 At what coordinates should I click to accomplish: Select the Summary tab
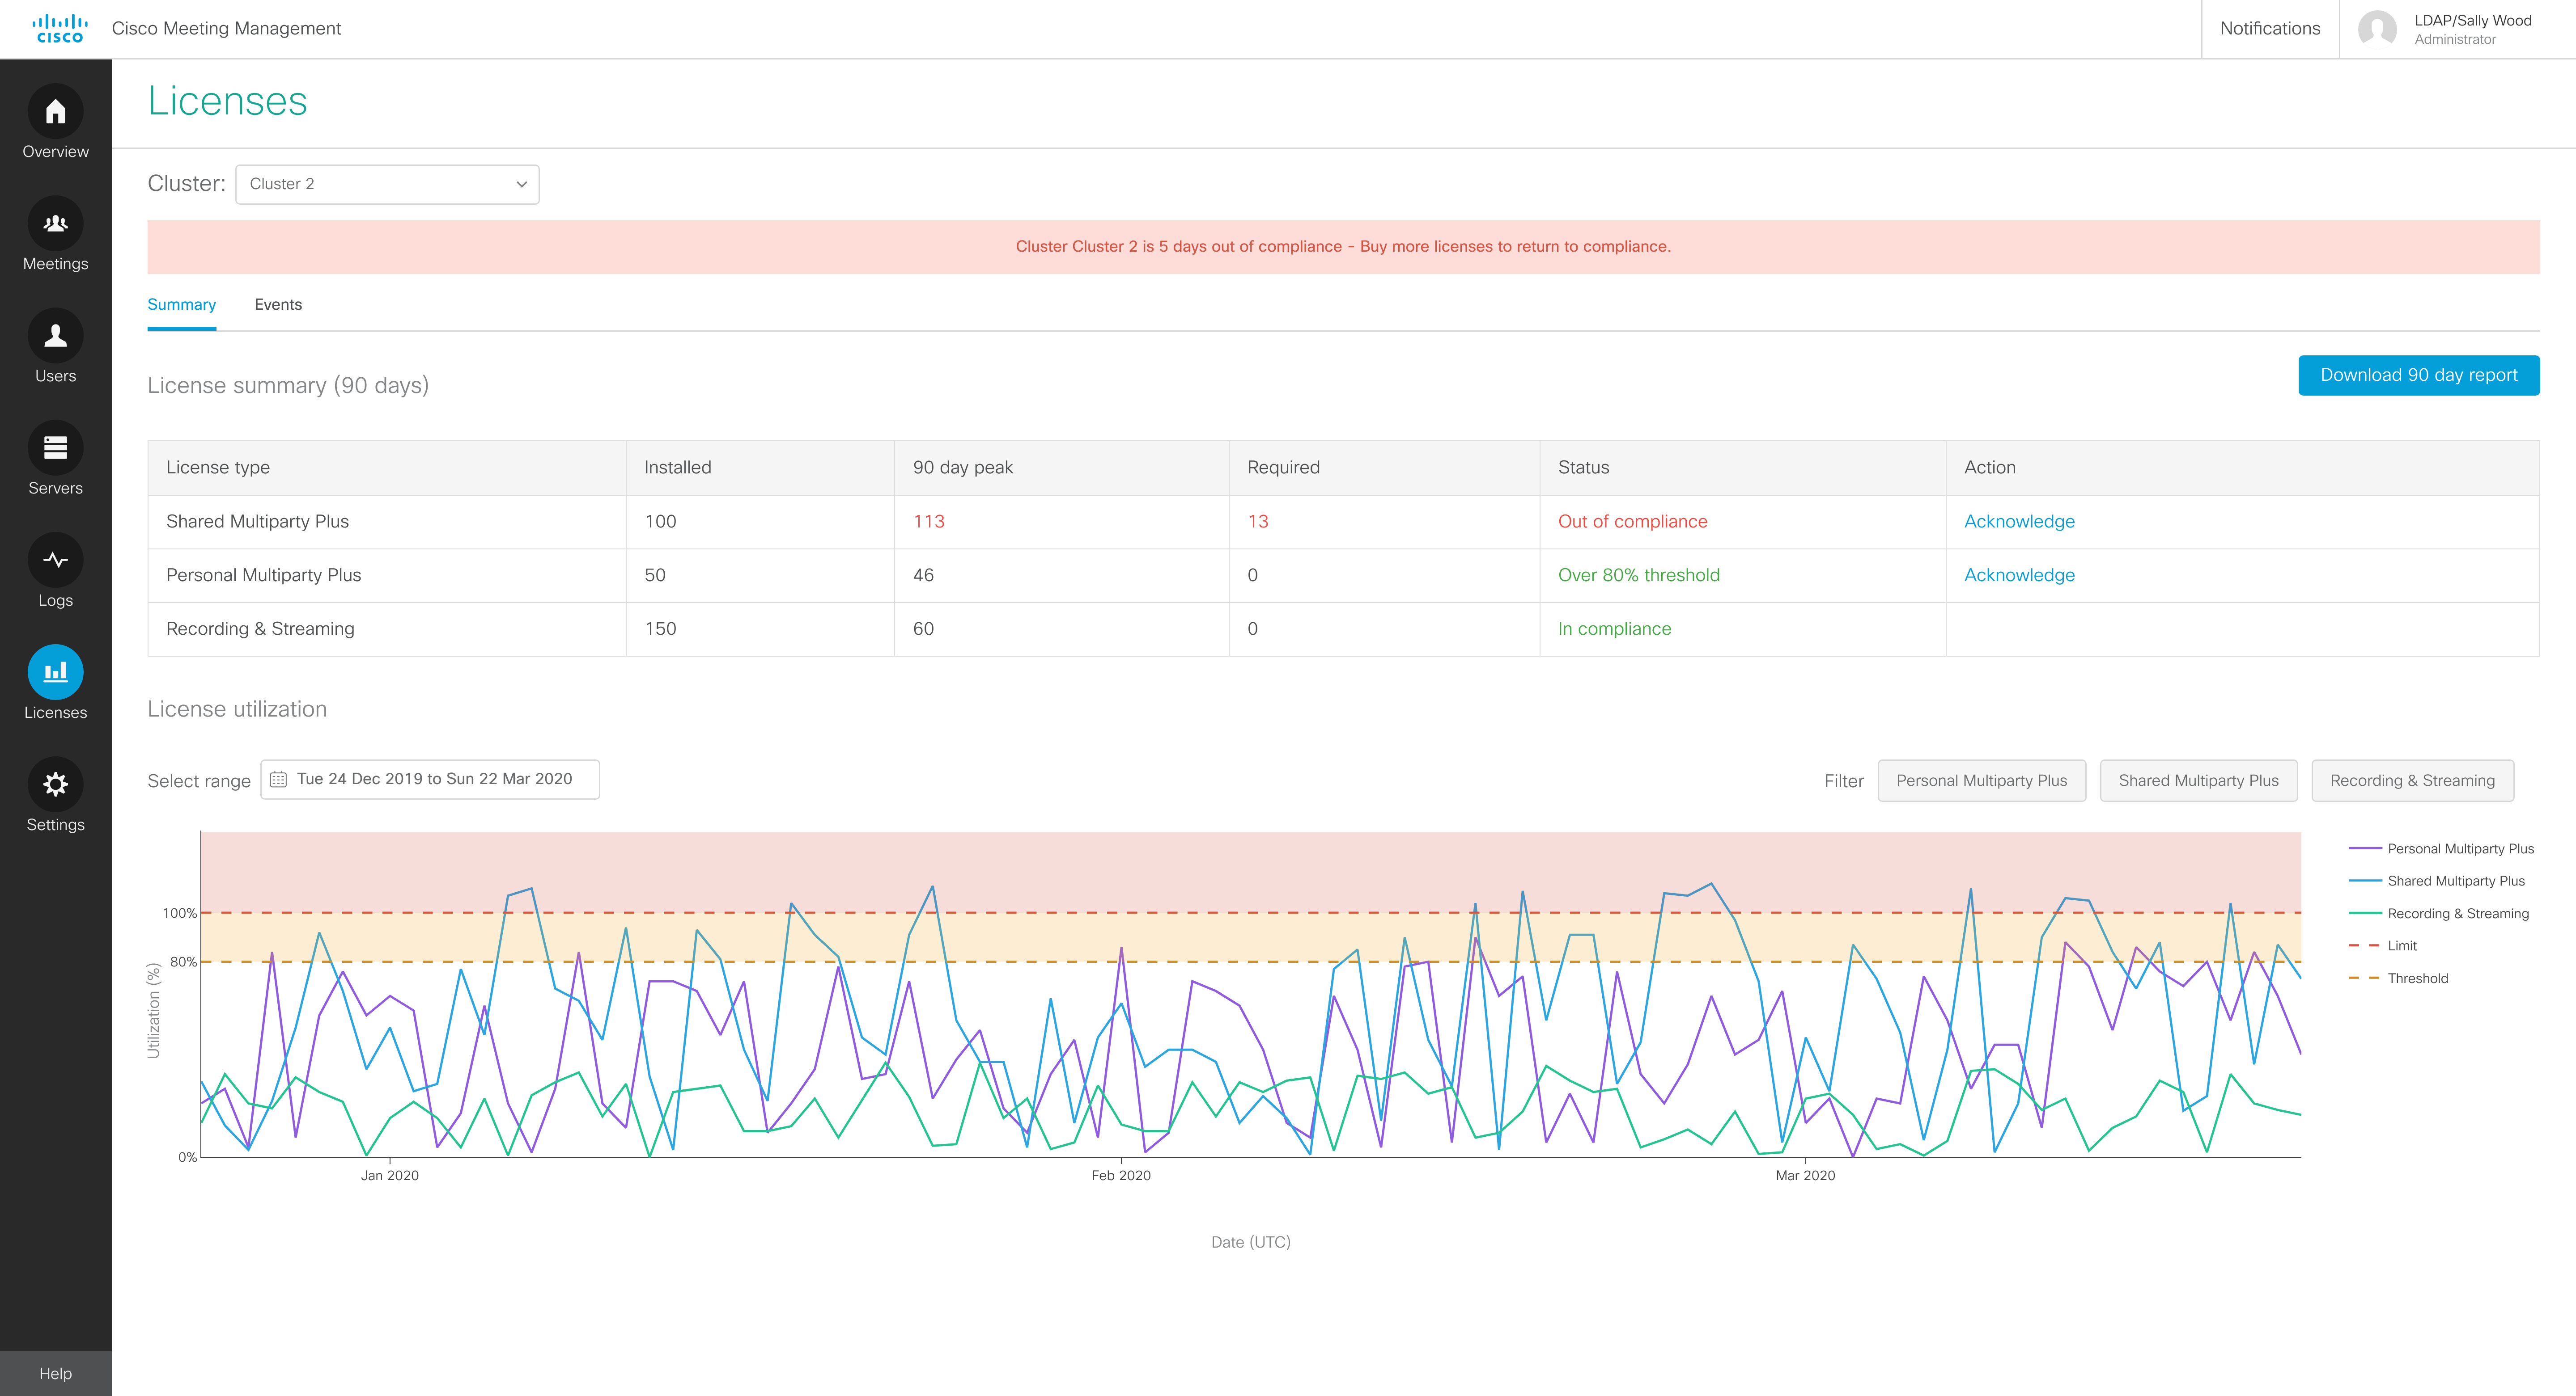pos(181,305)
